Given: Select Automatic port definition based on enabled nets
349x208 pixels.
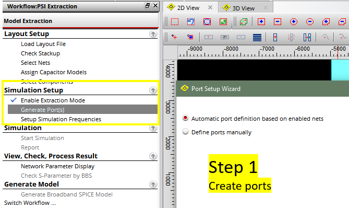Looking at the screenshot, I should (x=185, y=118).
